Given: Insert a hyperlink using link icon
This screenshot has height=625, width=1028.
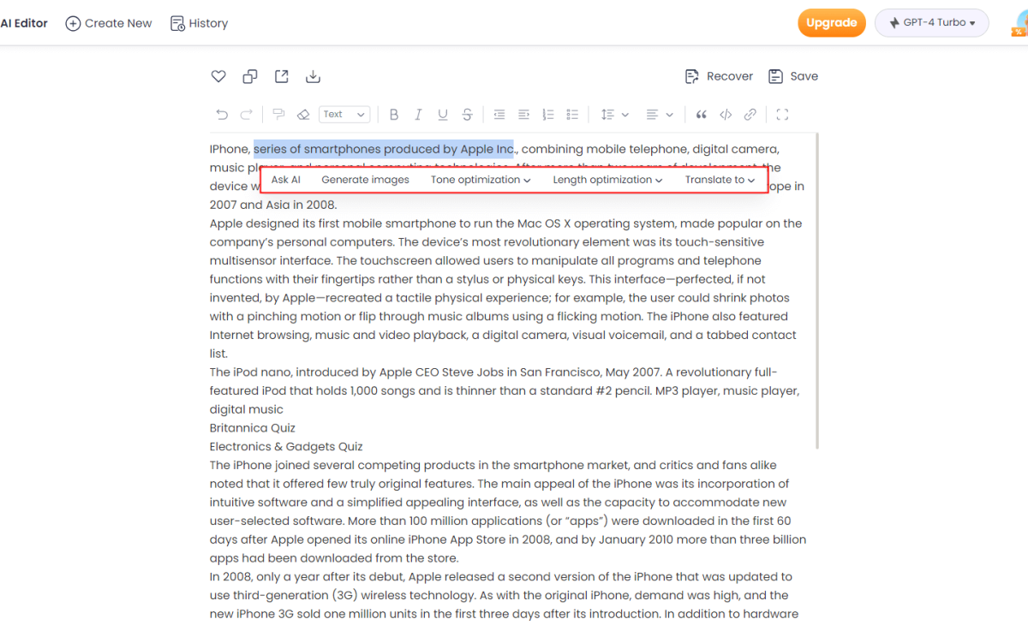Looking at the screenshot, I should (750, 115).
